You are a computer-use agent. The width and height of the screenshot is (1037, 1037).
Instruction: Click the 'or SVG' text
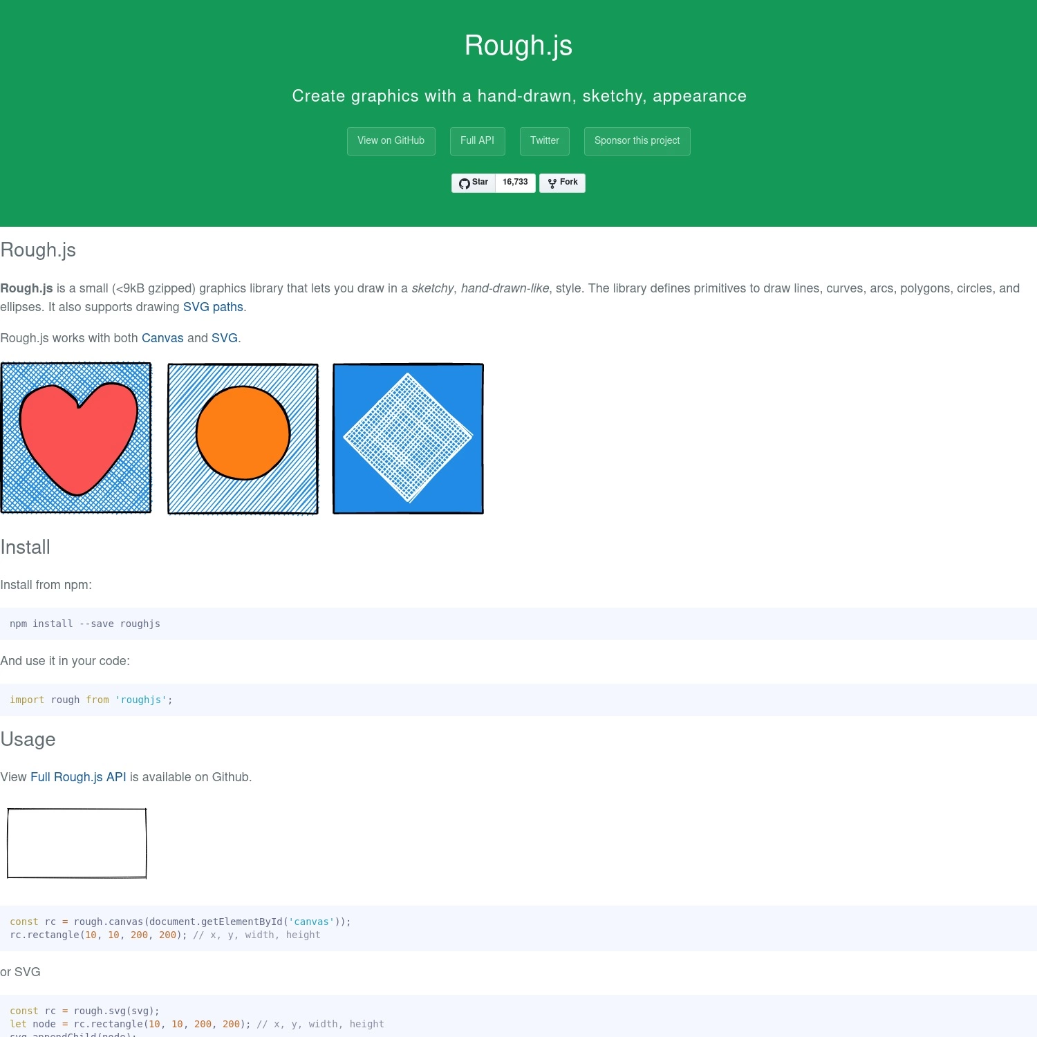(21, 972)
